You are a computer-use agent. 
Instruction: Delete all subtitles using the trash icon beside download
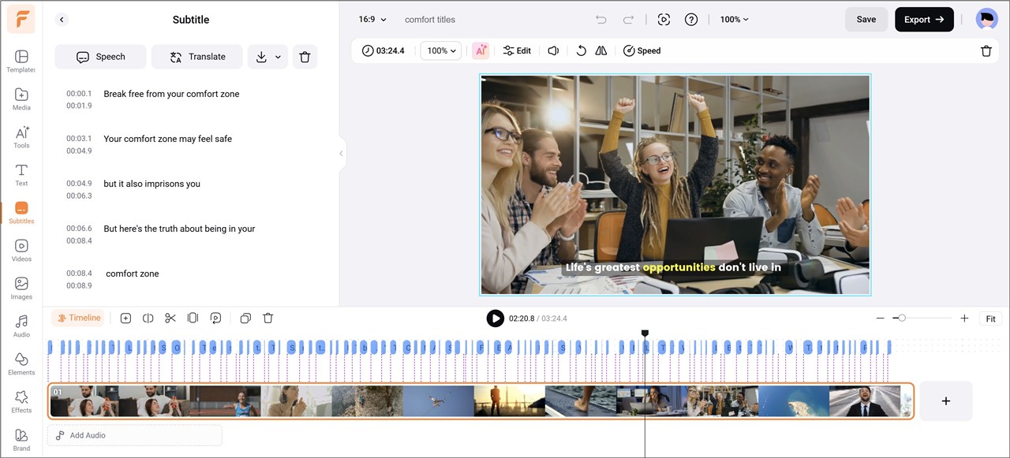click(305, 57)
